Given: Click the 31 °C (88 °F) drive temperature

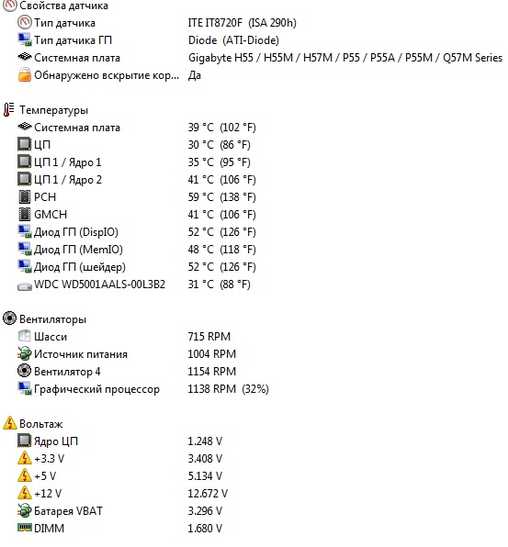Looking at the screenshot, I should (220, 285).
